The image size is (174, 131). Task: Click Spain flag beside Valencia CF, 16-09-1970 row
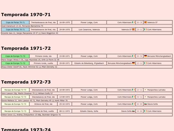pos(145,22)
